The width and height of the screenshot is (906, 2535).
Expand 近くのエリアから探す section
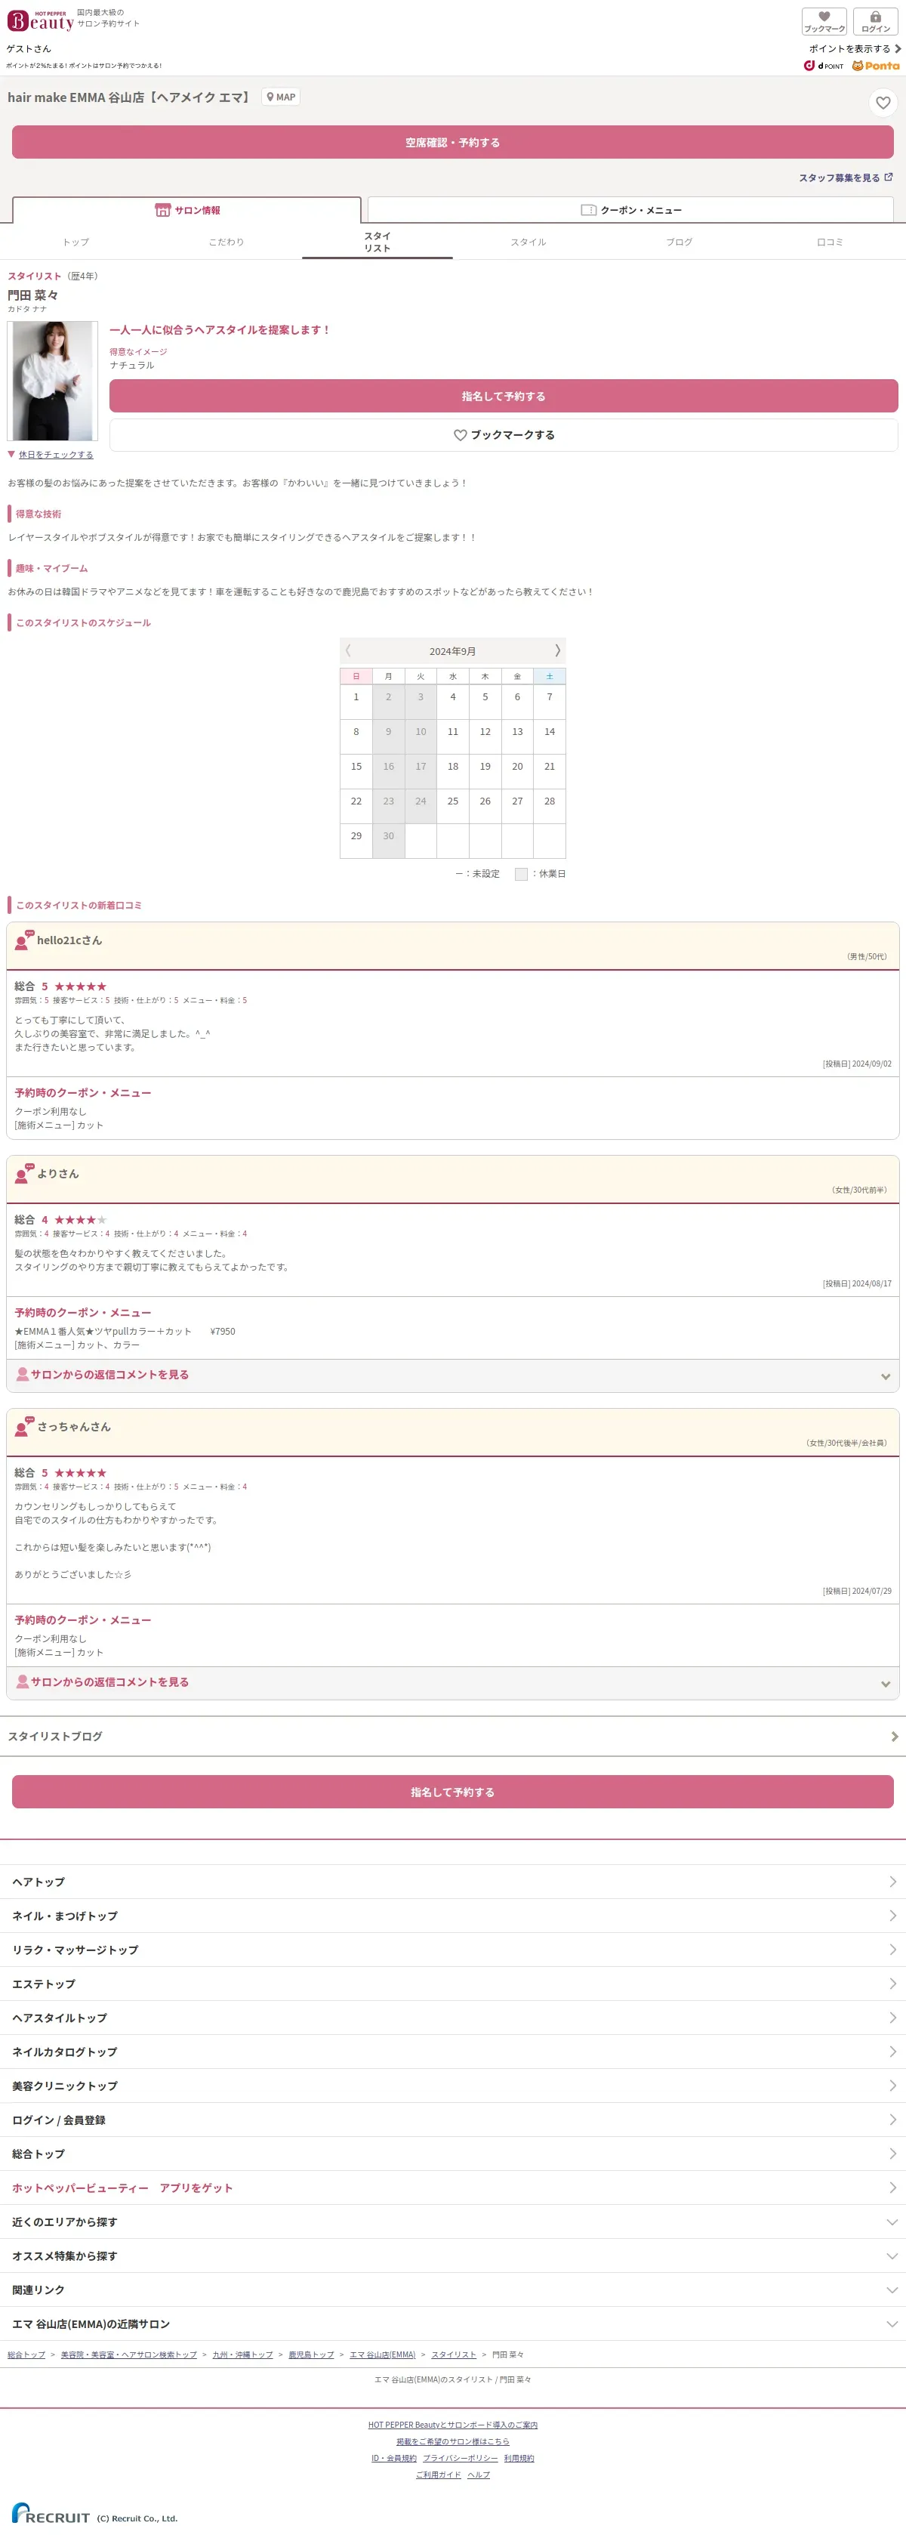point(452,2222)
